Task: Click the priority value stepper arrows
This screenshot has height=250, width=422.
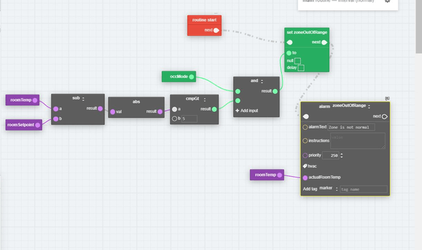Action: (342, 155)
